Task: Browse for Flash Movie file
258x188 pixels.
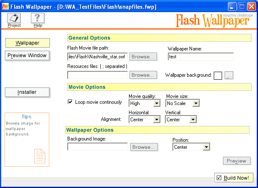Action: pyautogui.click(x=143, y=57)
